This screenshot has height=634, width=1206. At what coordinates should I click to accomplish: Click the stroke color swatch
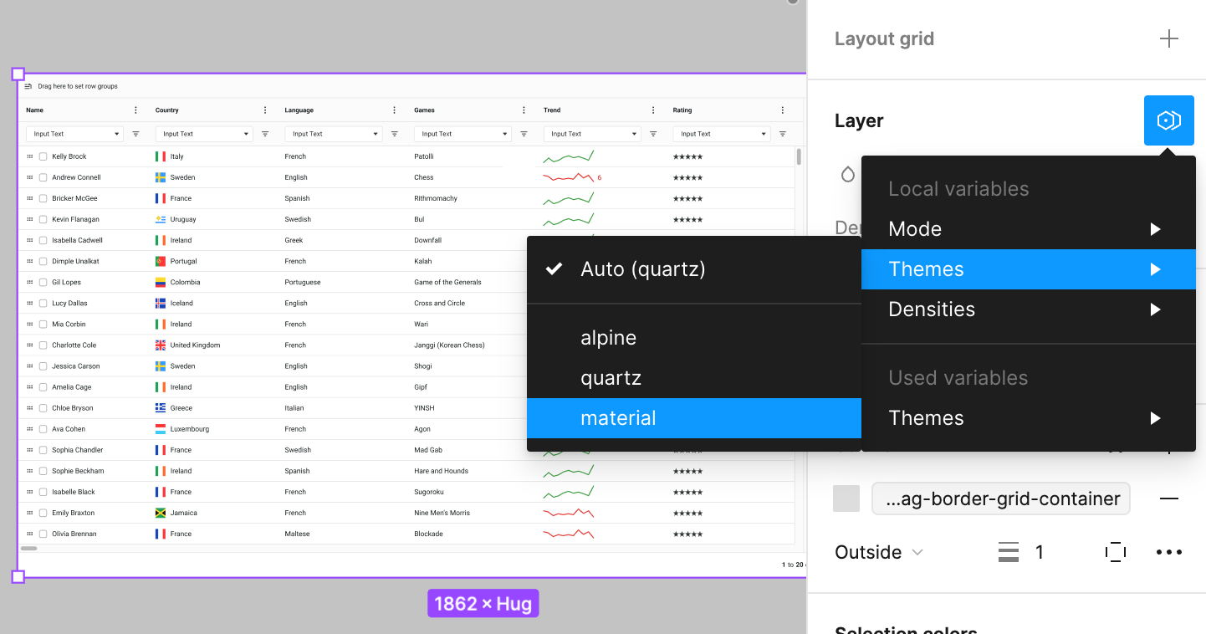pos(846,499)
